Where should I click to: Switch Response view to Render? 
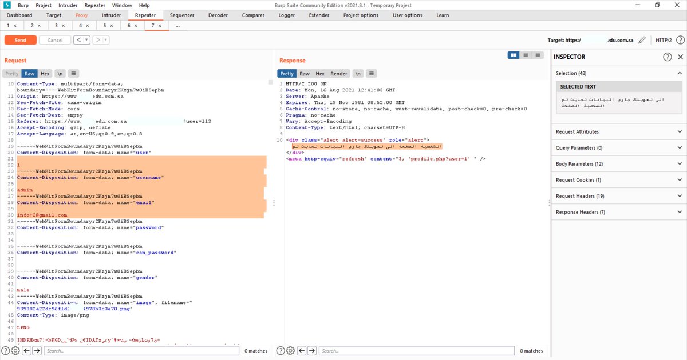[339, 74]
